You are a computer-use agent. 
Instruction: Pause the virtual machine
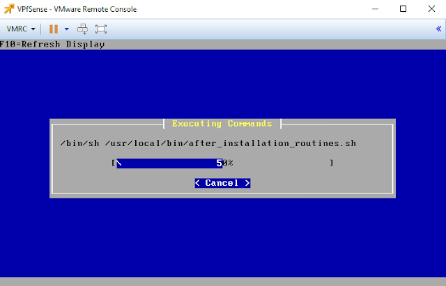pyautogui.click(x=54, y=29)
